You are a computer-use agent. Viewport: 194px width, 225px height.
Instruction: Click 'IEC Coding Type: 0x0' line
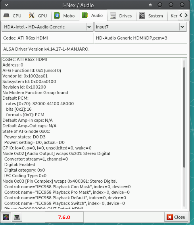coord(25,176)
